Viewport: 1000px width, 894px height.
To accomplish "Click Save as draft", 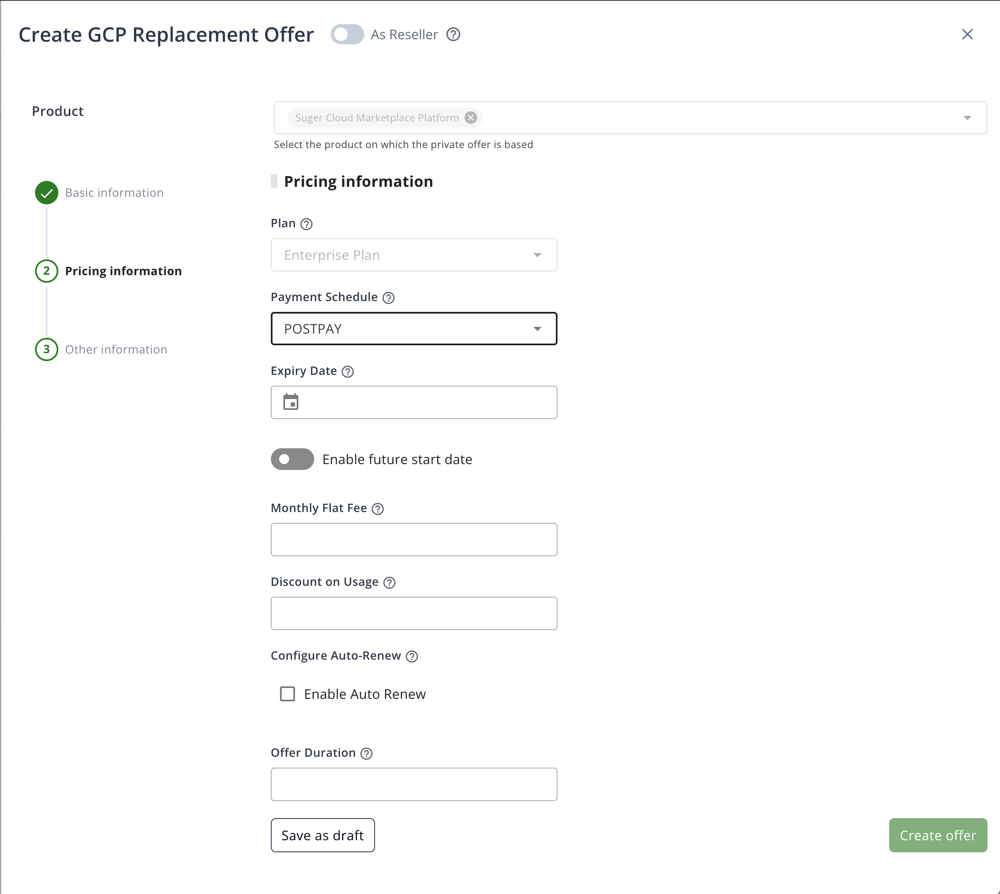I will (x=322, y=835).
